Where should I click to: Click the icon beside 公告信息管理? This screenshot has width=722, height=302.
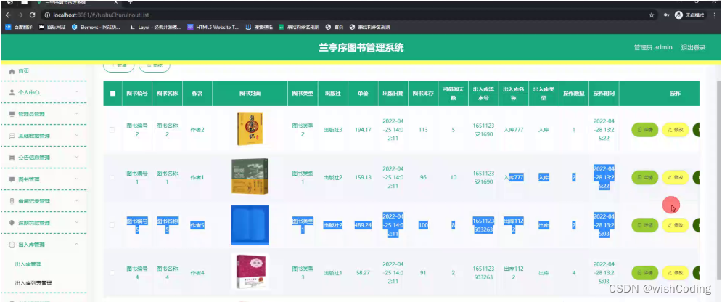coord(12,158)
